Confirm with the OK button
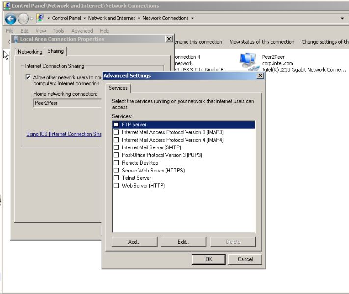This screenshot has width=349, height=294. 209,259
